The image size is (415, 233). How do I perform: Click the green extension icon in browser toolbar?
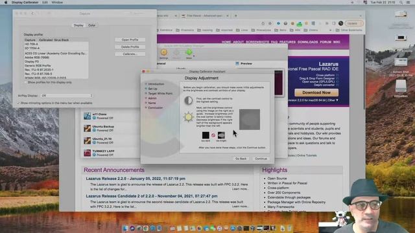pyautogui.click(x=300, y=24)
